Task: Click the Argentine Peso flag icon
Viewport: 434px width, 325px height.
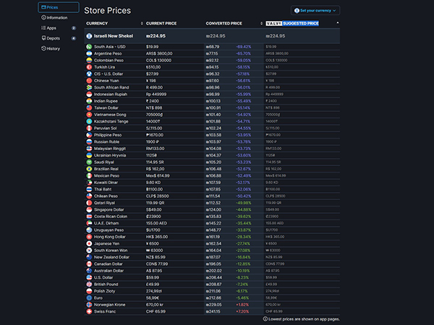Action: click(89, 53)
